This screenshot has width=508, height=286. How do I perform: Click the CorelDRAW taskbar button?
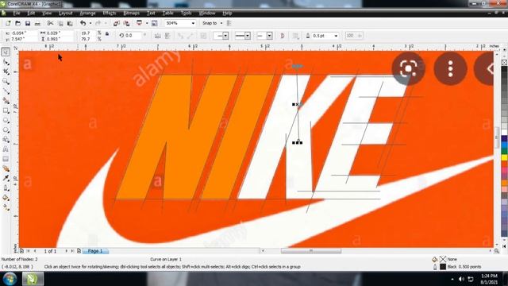coord(33,279)
